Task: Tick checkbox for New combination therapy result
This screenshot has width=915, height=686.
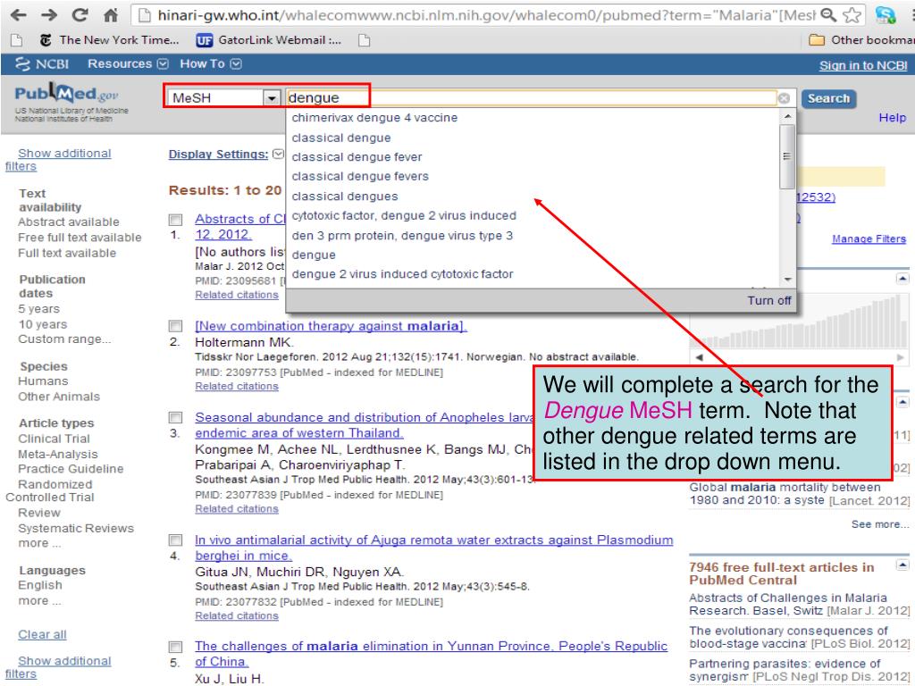Action: (175, 326)
